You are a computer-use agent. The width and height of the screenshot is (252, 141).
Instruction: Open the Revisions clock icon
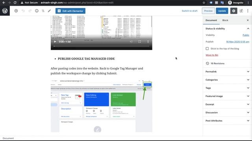(x=208, y=63)
